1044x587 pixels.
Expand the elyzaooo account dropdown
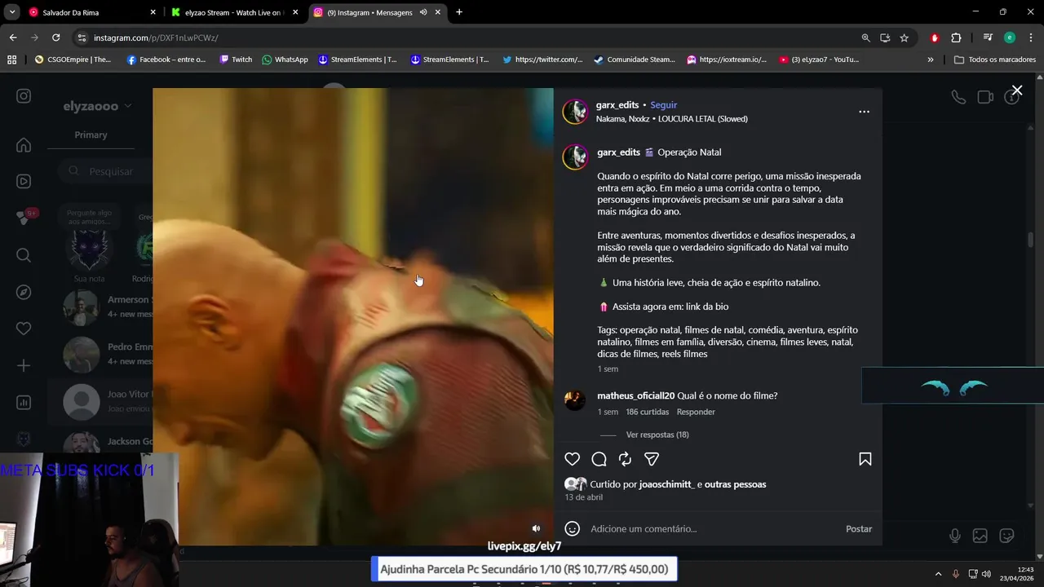97,106
